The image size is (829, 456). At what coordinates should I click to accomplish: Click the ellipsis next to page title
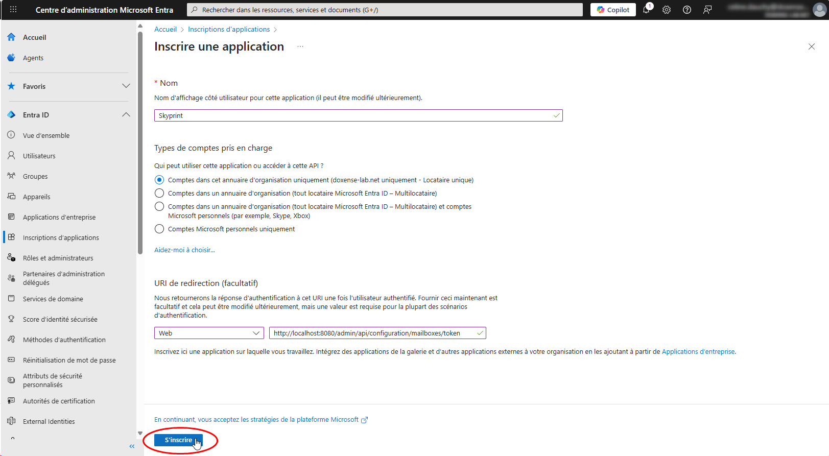point(300,46)
